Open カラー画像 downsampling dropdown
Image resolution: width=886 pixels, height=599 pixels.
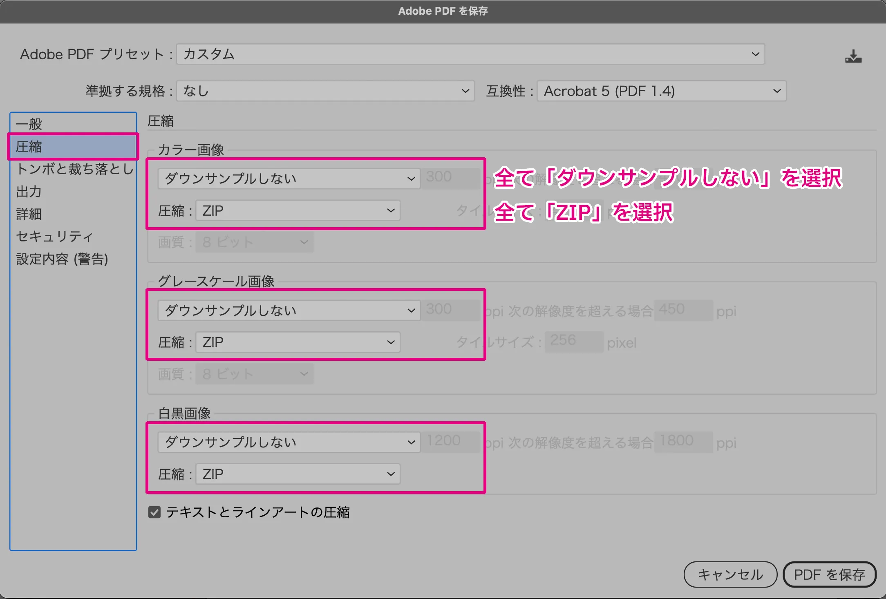pos(289,179)
